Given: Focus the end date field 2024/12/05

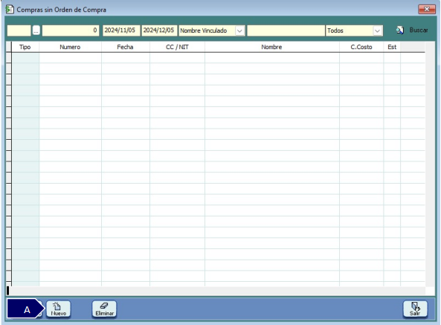Looking at the screenshot, I should 159,30.
